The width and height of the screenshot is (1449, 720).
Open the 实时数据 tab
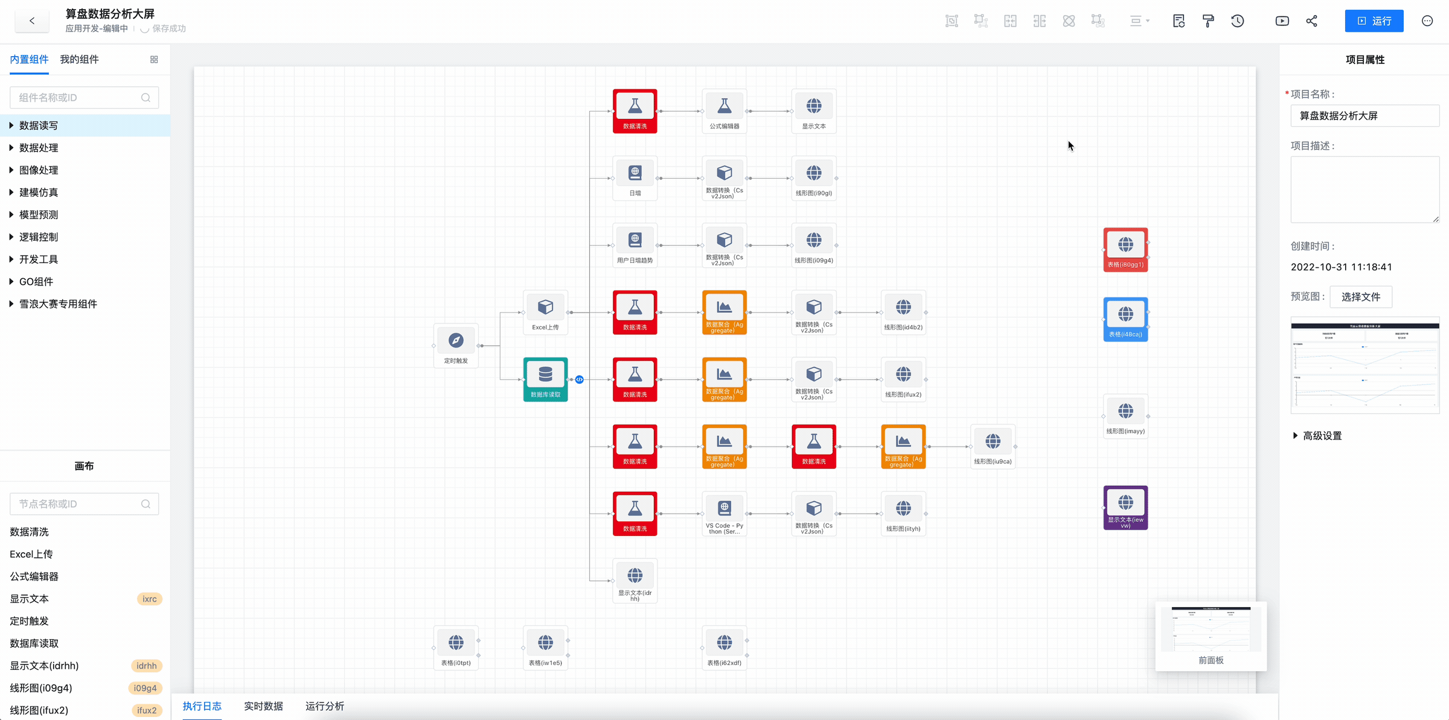pos(263,706)
